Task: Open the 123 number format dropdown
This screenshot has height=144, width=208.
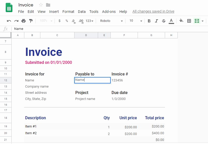Action: [90, 21]
